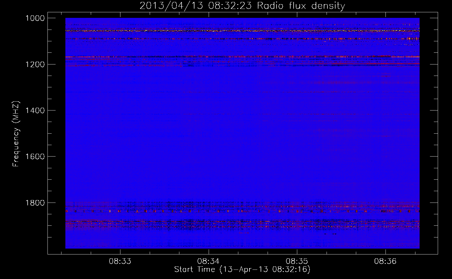Select the 1400 frequency tick label
Image resolution: width=452 pixels, height=279 pixels.
pyautogui.click(x=35, y=110)
